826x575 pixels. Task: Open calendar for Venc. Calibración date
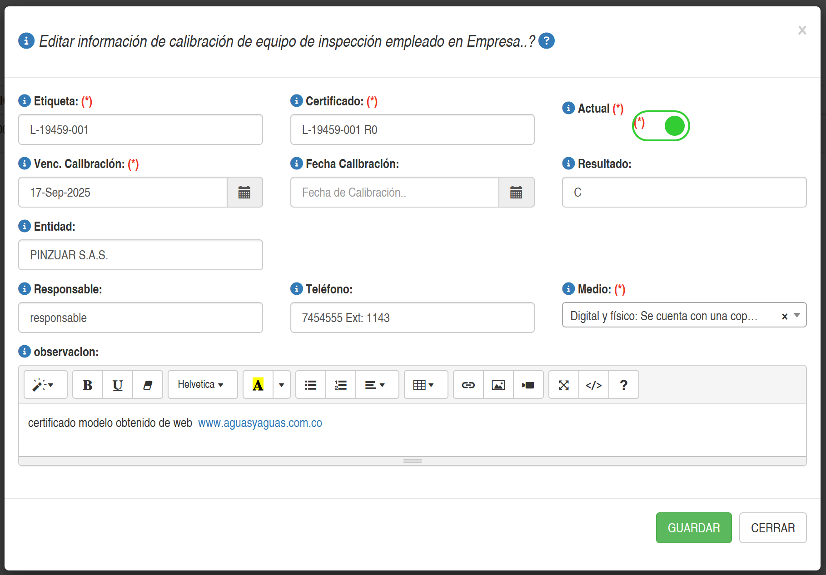244,192
